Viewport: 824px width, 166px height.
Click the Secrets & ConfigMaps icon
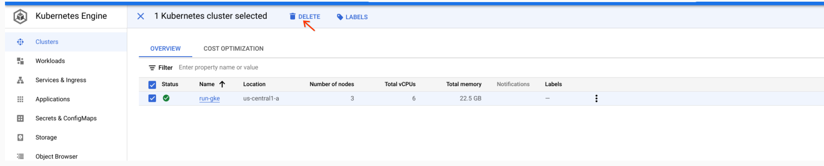coord(20,118)
